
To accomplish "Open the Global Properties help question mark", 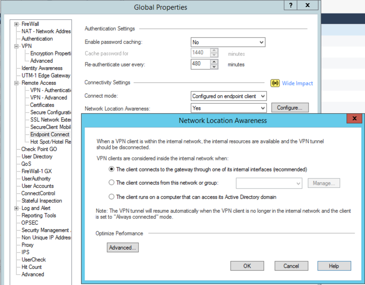I will [290, 5].
